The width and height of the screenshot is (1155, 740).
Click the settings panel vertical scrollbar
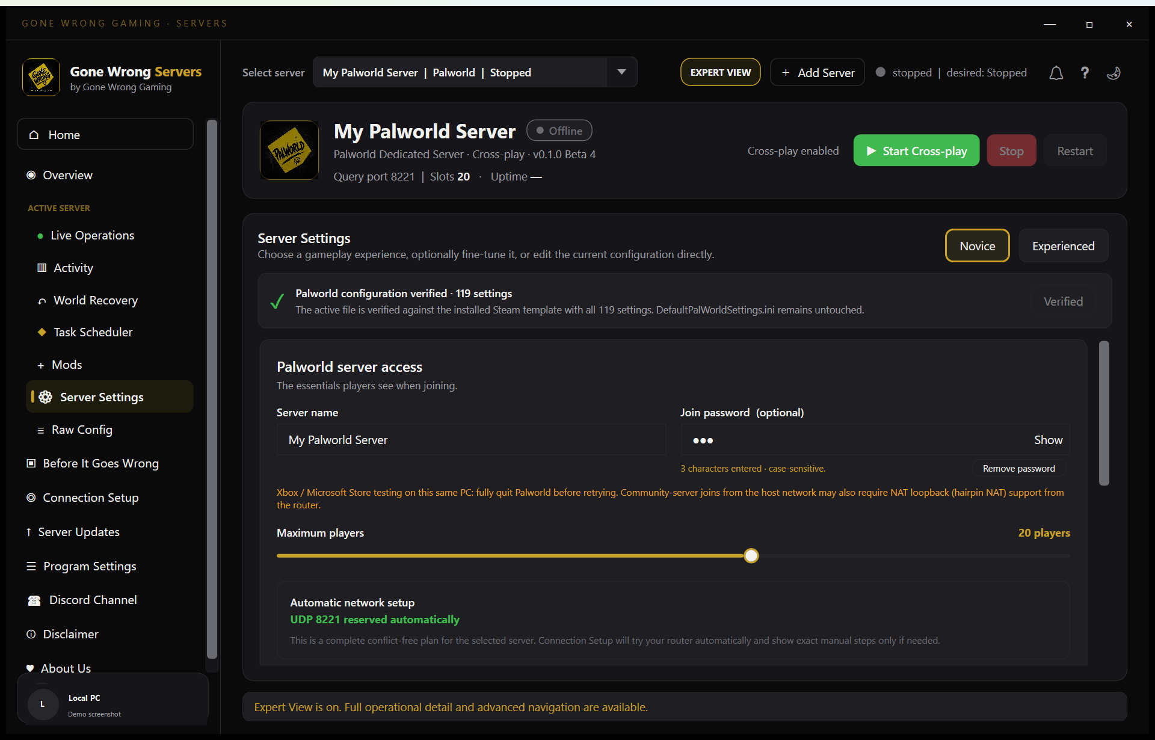click(1104, 413)
